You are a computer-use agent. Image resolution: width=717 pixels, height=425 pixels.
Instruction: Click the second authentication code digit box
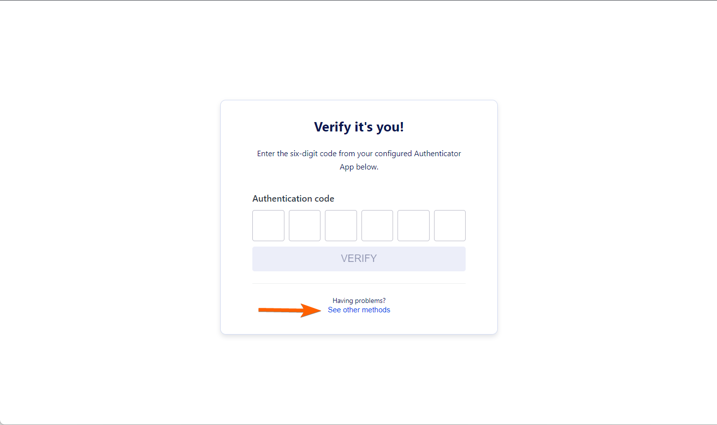tap(305, 225)
